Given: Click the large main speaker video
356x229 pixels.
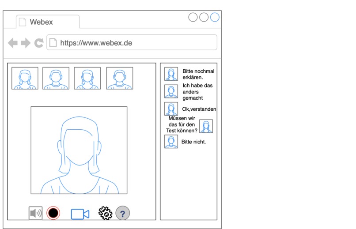Looking at the screenshot, I should (x=79, y=150).
